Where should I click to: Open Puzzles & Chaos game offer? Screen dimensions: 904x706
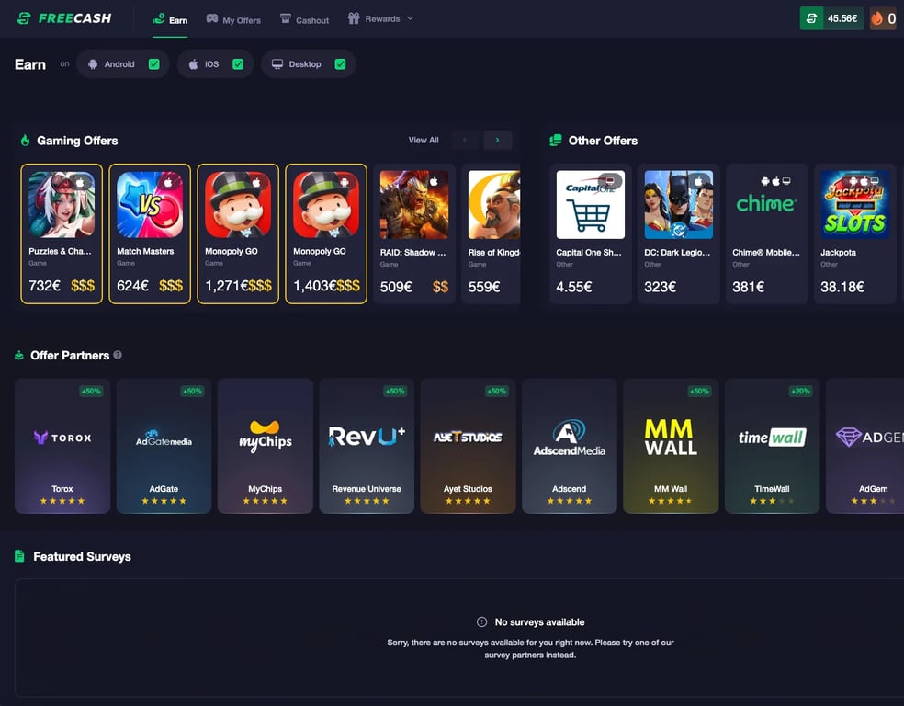pos(62,233)
